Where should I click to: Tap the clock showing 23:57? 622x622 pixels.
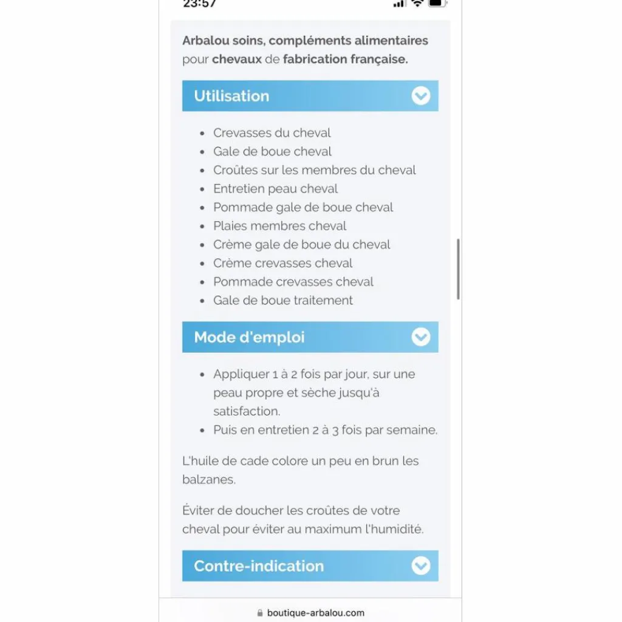(199, 4)
